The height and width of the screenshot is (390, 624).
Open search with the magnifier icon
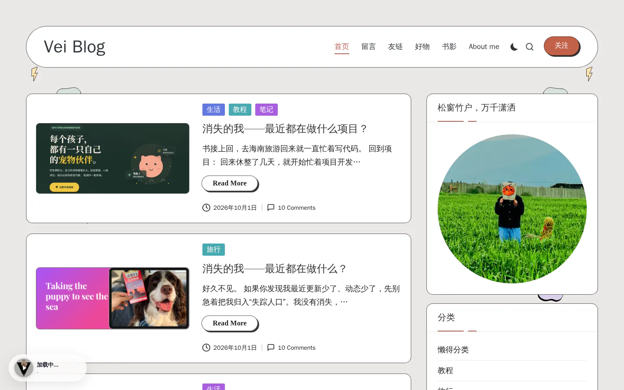[x=530, y=47]
